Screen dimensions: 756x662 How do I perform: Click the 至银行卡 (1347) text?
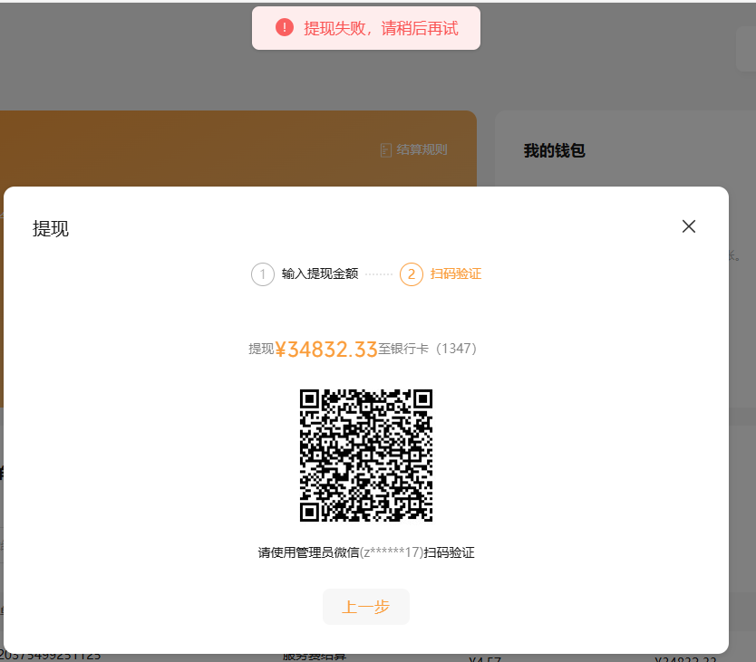[x=427, y=349]
